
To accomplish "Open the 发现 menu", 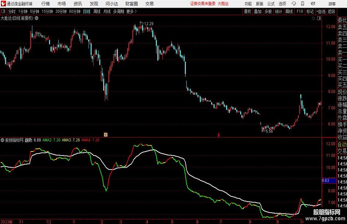I will 94,4.
